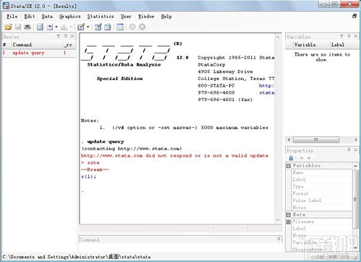Click the Variables panel filter icon
The width and height of the screenshot is (361, 262).
click(341, 36)
